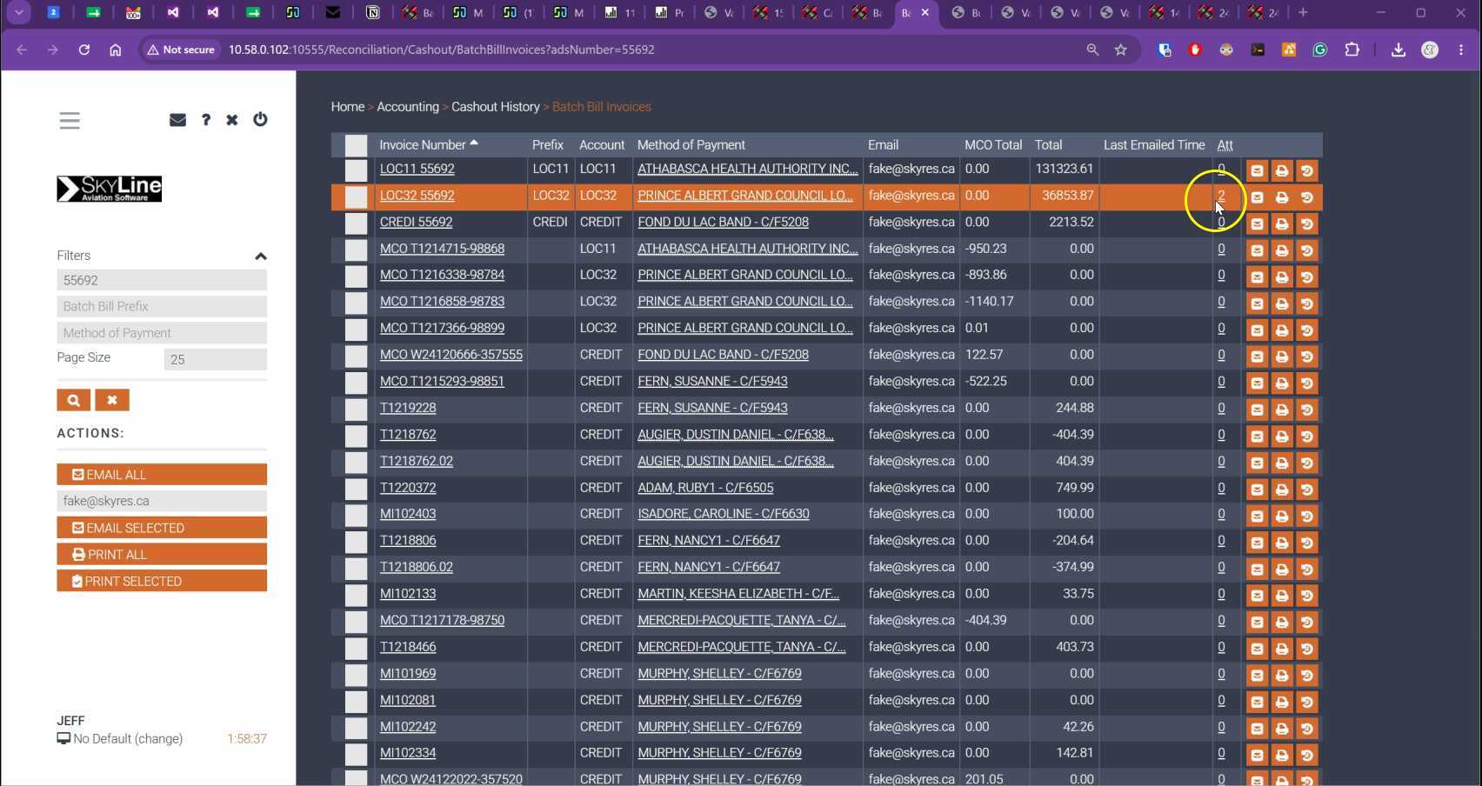
Task: Click the invoice number filter field containing 55692
Action: [x=162, y=280]
